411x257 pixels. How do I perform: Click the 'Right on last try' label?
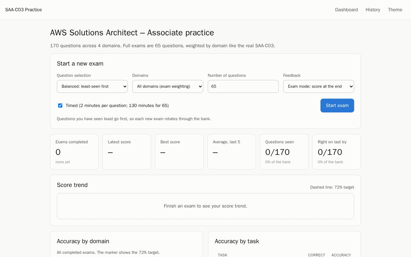point(332,142)
